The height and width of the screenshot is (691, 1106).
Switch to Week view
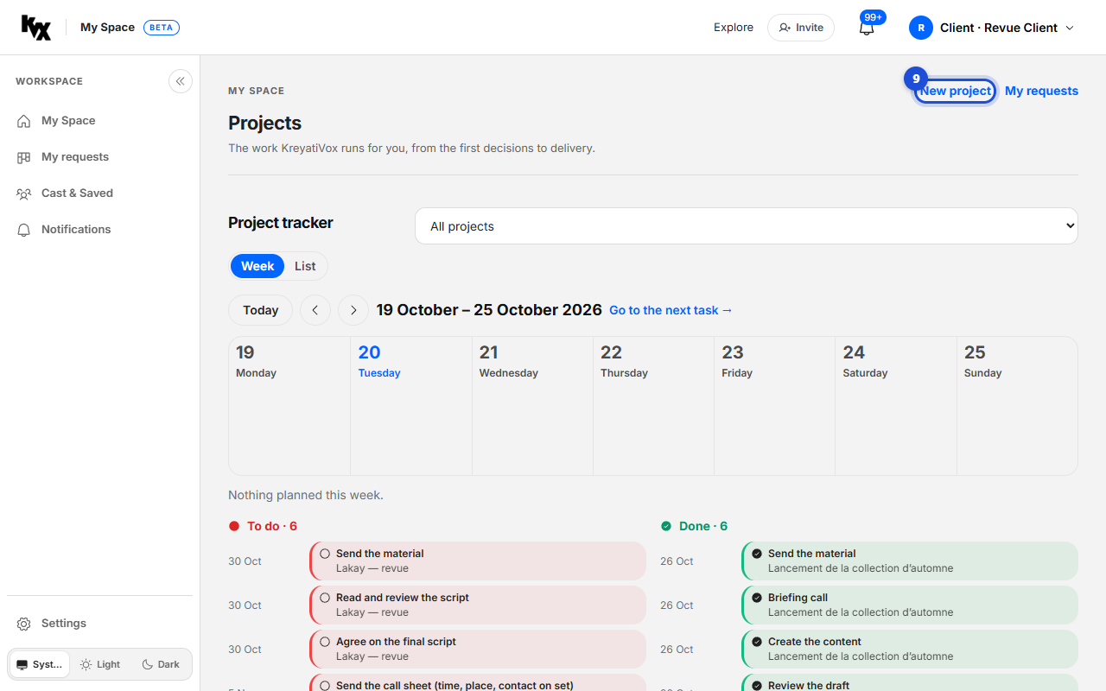257,266
